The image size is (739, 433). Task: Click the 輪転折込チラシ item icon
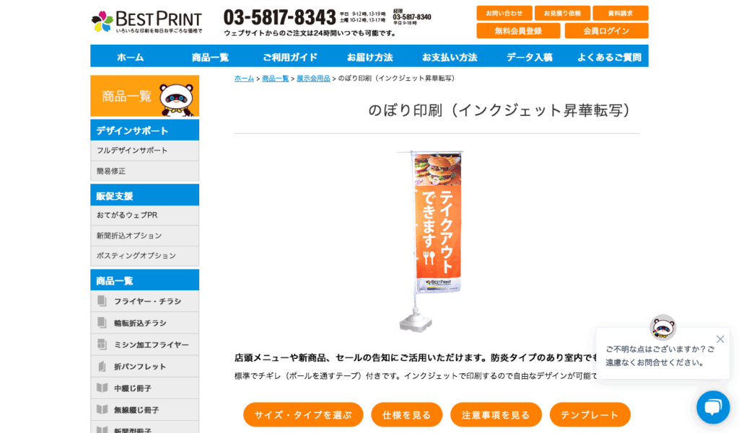102,322
